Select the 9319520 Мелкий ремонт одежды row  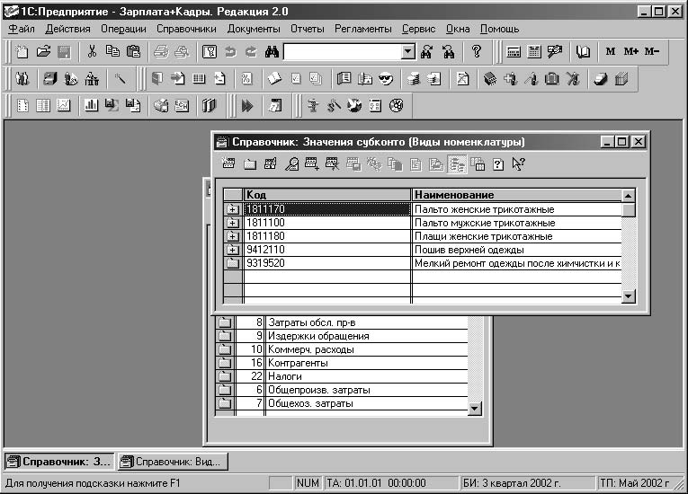click(x=327, y=263)
